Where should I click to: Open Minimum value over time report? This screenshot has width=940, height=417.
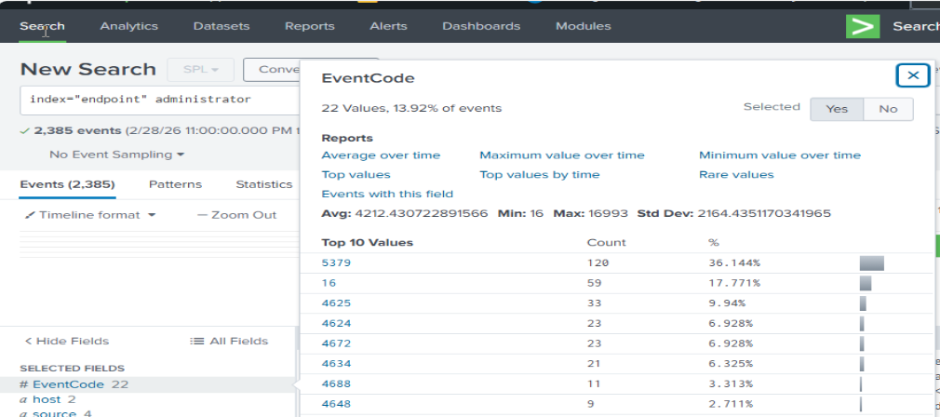[779, 155]
